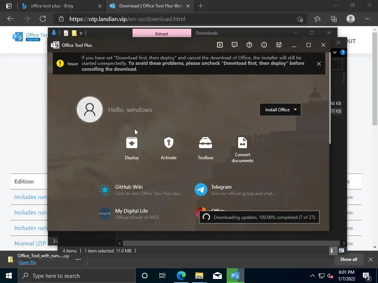Click File Explorer properties quick-access icon
This screenshot has height=283, width=378.
[66, 33]
